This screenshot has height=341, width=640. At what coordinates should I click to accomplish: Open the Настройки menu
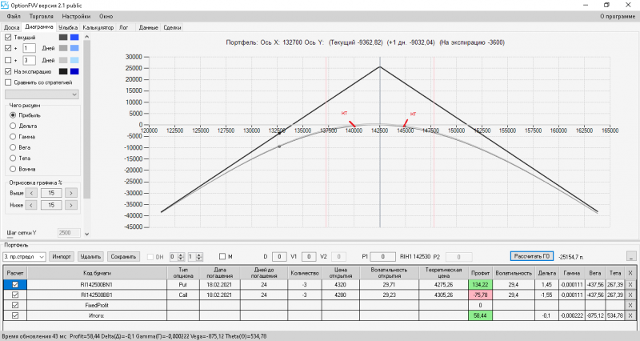tap(76, 16)
